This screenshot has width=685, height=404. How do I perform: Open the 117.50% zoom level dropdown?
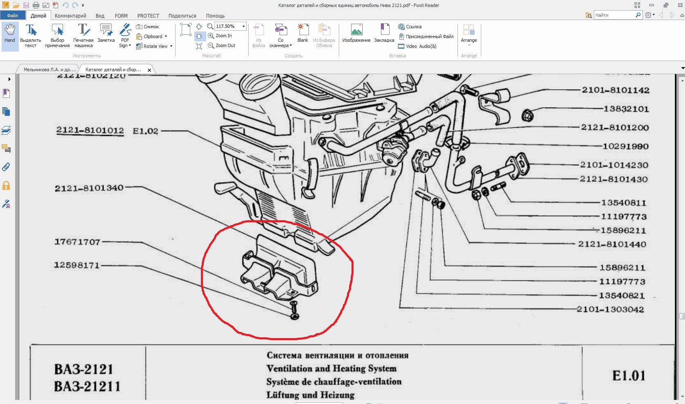tap(243, 26)
